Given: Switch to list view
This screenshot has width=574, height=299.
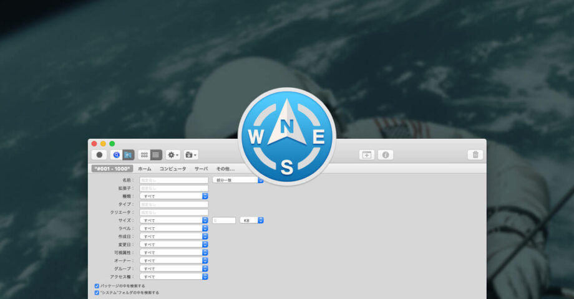Looking at the screenshot, I should click(x=156, y=154).
